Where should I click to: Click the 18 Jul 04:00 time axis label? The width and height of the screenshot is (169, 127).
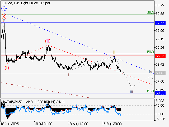point(43,124)
